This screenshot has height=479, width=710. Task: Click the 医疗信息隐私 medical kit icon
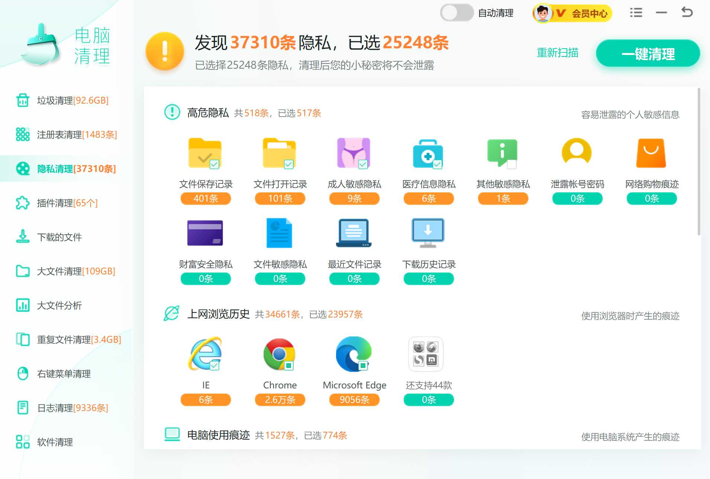[x=428, y=153]
